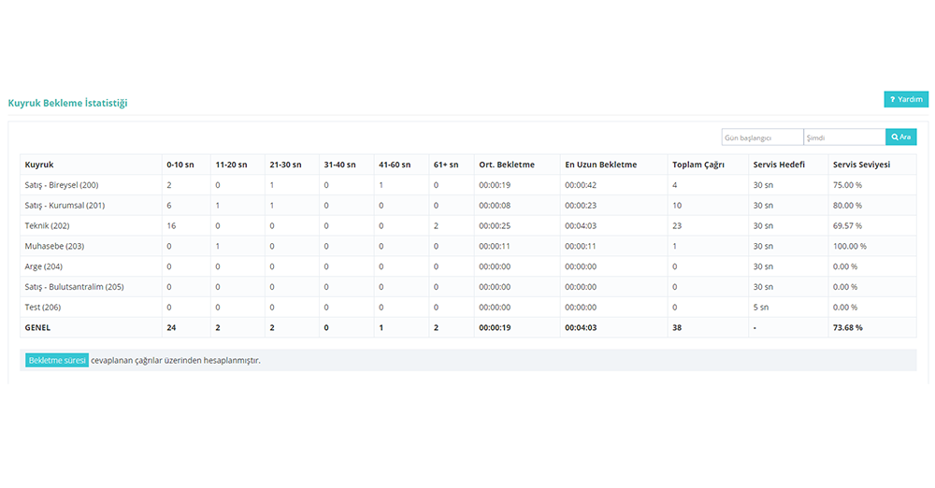Viewport: 935px width, 488px height.
Task: Click the Kuyruk column header
Action: pyautogui.click(x=39, y=165)
